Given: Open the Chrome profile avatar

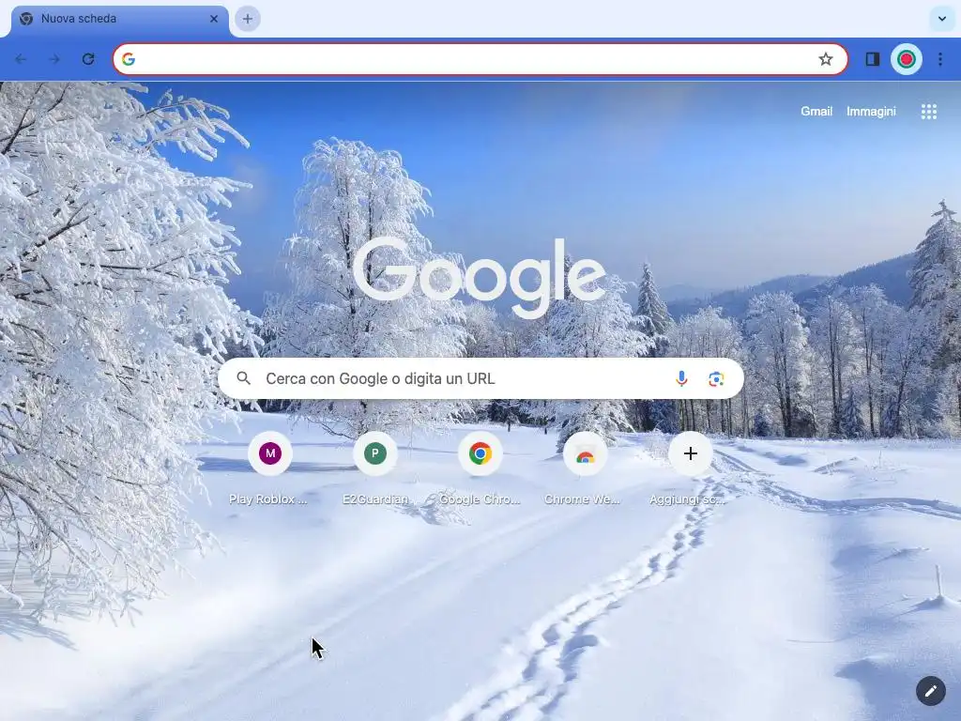Looking at the screenshot, I should point(907,59).
